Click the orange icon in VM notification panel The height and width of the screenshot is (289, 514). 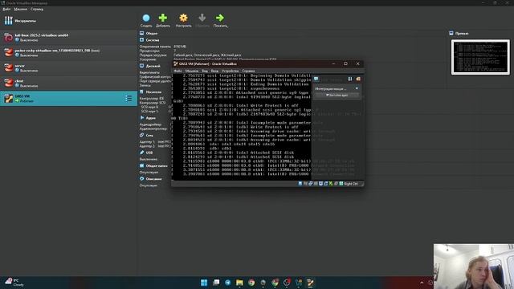tap(358, 79)
